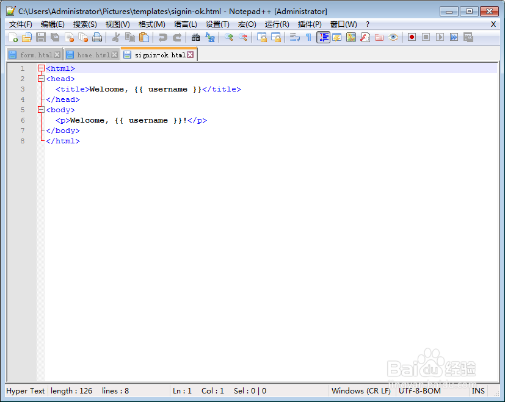The width and height of the screenshot is (505, 402).
Task: Click the Cut scissors icon
Action: tap(115, 37)
